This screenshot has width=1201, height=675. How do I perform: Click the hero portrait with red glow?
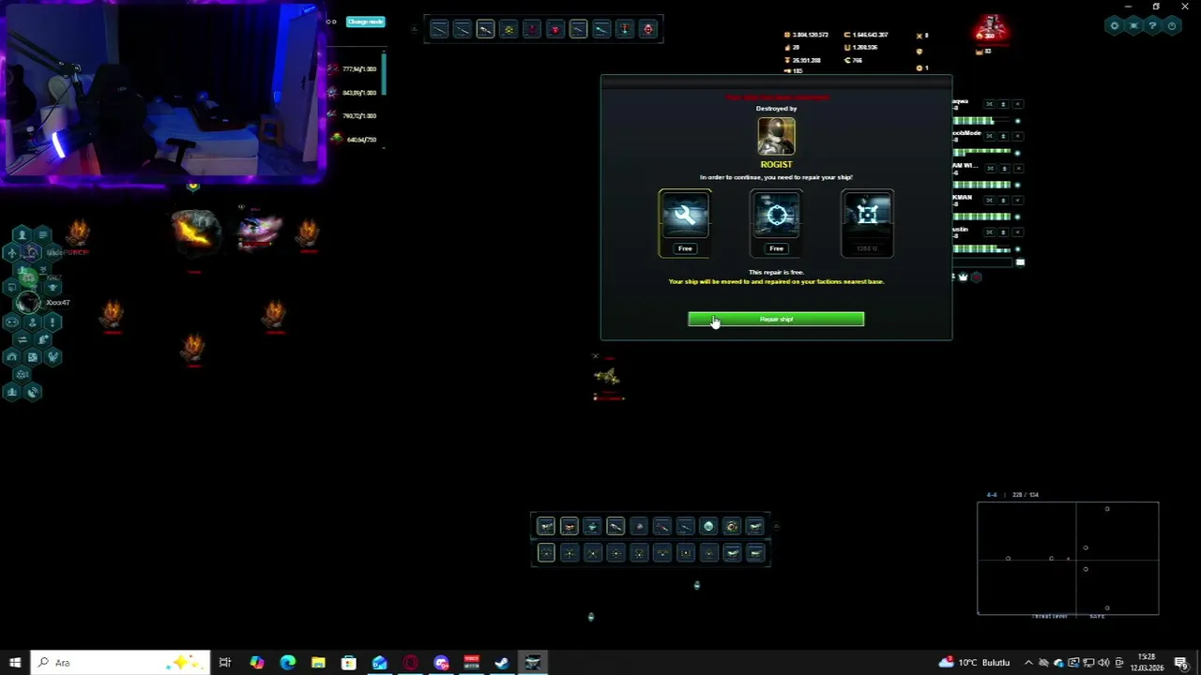[992, 29]
